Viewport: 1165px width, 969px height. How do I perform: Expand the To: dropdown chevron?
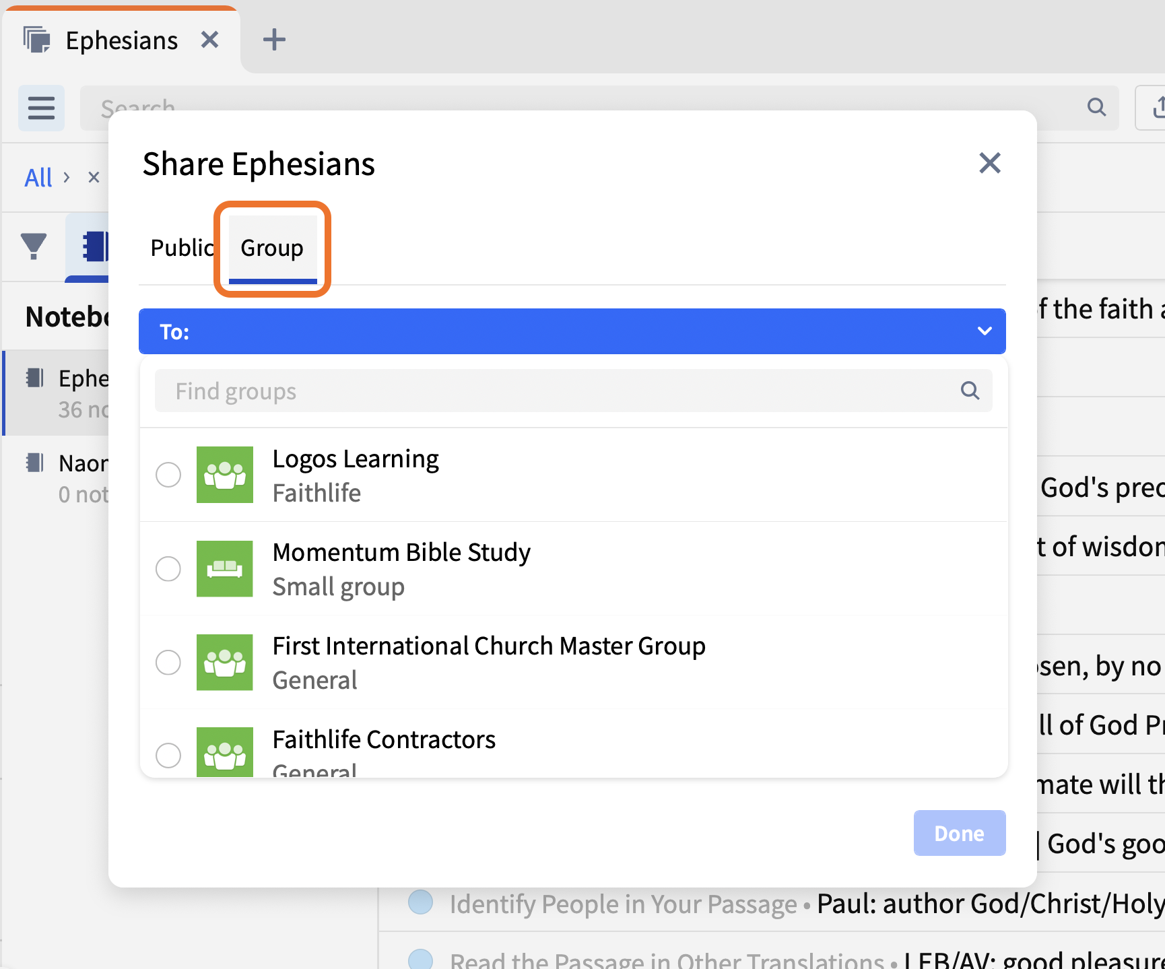985,331
